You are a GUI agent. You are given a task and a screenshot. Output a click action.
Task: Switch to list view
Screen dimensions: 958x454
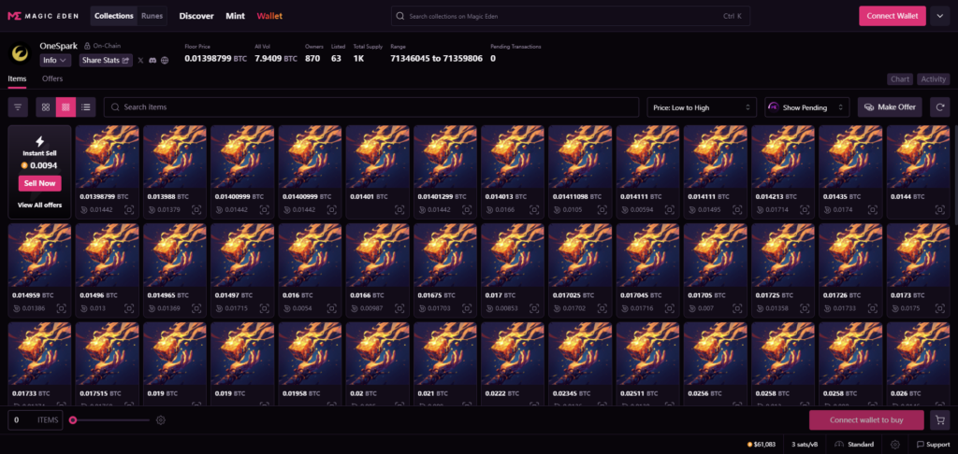tap(86, 107)
